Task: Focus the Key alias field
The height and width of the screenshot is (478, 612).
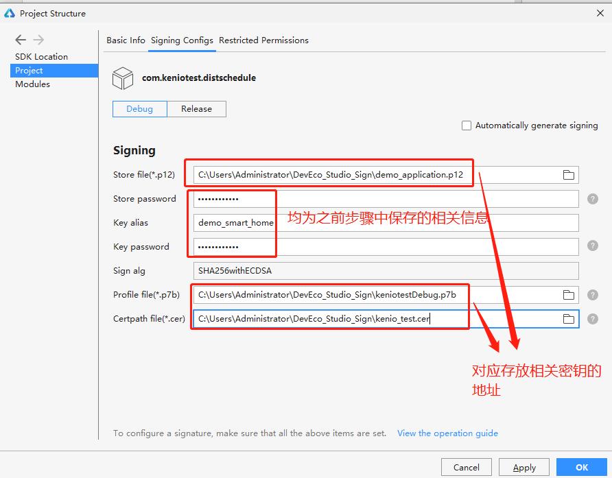Action: click(x=386, y=223)
